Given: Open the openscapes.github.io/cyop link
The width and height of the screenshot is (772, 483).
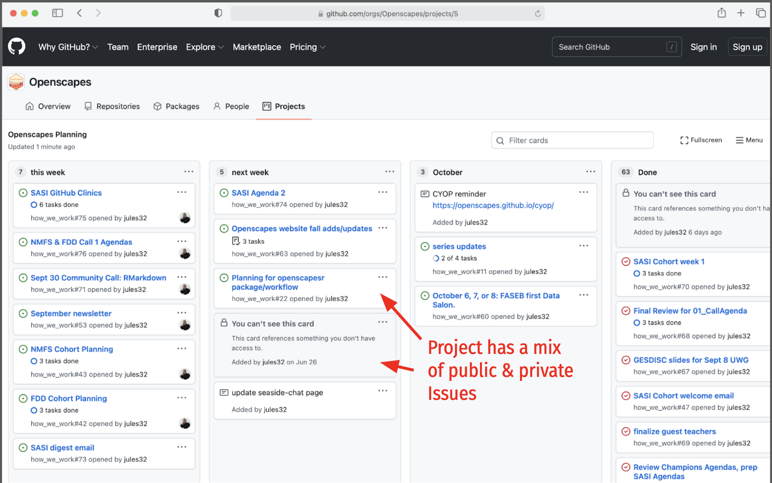Looking at the screenshot, I should 493,205.
